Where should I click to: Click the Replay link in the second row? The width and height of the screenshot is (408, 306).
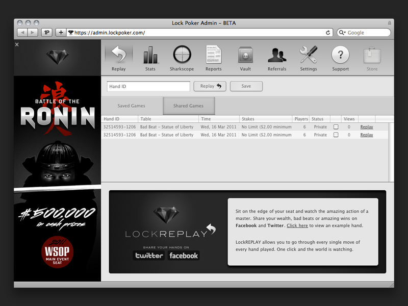click(367, 135)
